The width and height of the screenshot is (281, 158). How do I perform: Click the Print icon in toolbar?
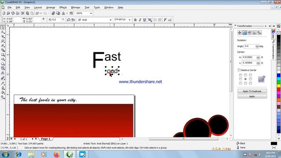click(x=18, y=13)
